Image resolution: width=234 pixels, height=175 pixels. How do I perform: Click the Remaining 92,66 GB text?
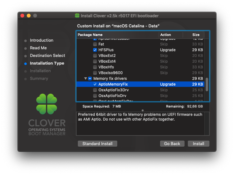pyautogui.click(x=184, y=106)
